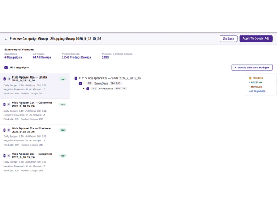The height and width of the screenshot is (208, 277).
Task: Toggle the Shirts campaign checkbox in the tree
Action: coord(76,78)
